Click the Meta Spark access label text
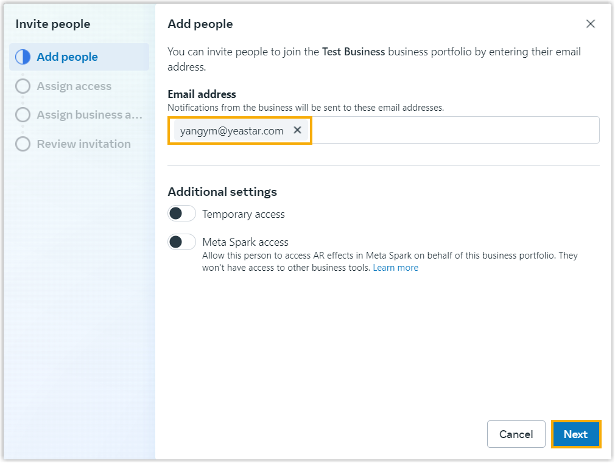This screenshot has height=463, width=615. coord(245,242)
